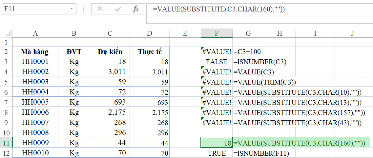The width and height of the screenshot is (373, 158).
Task: Select column H header
Action: [x=280, y=33]
